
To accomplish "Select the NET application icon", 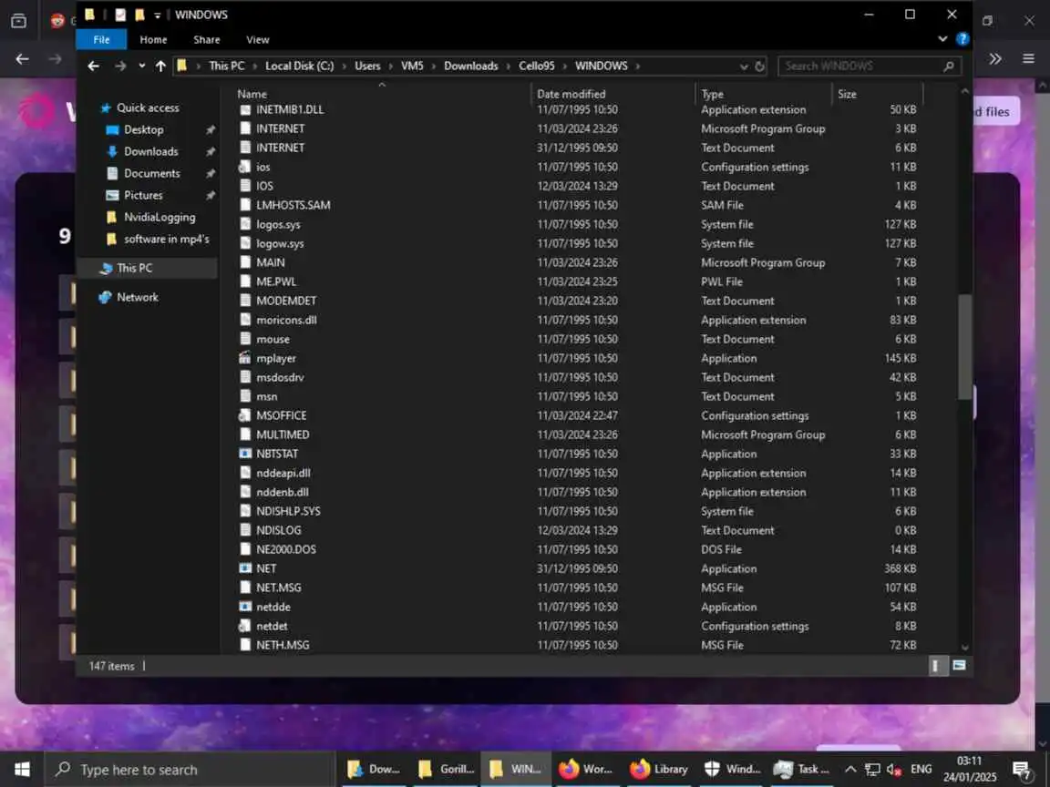I will 245,568.
